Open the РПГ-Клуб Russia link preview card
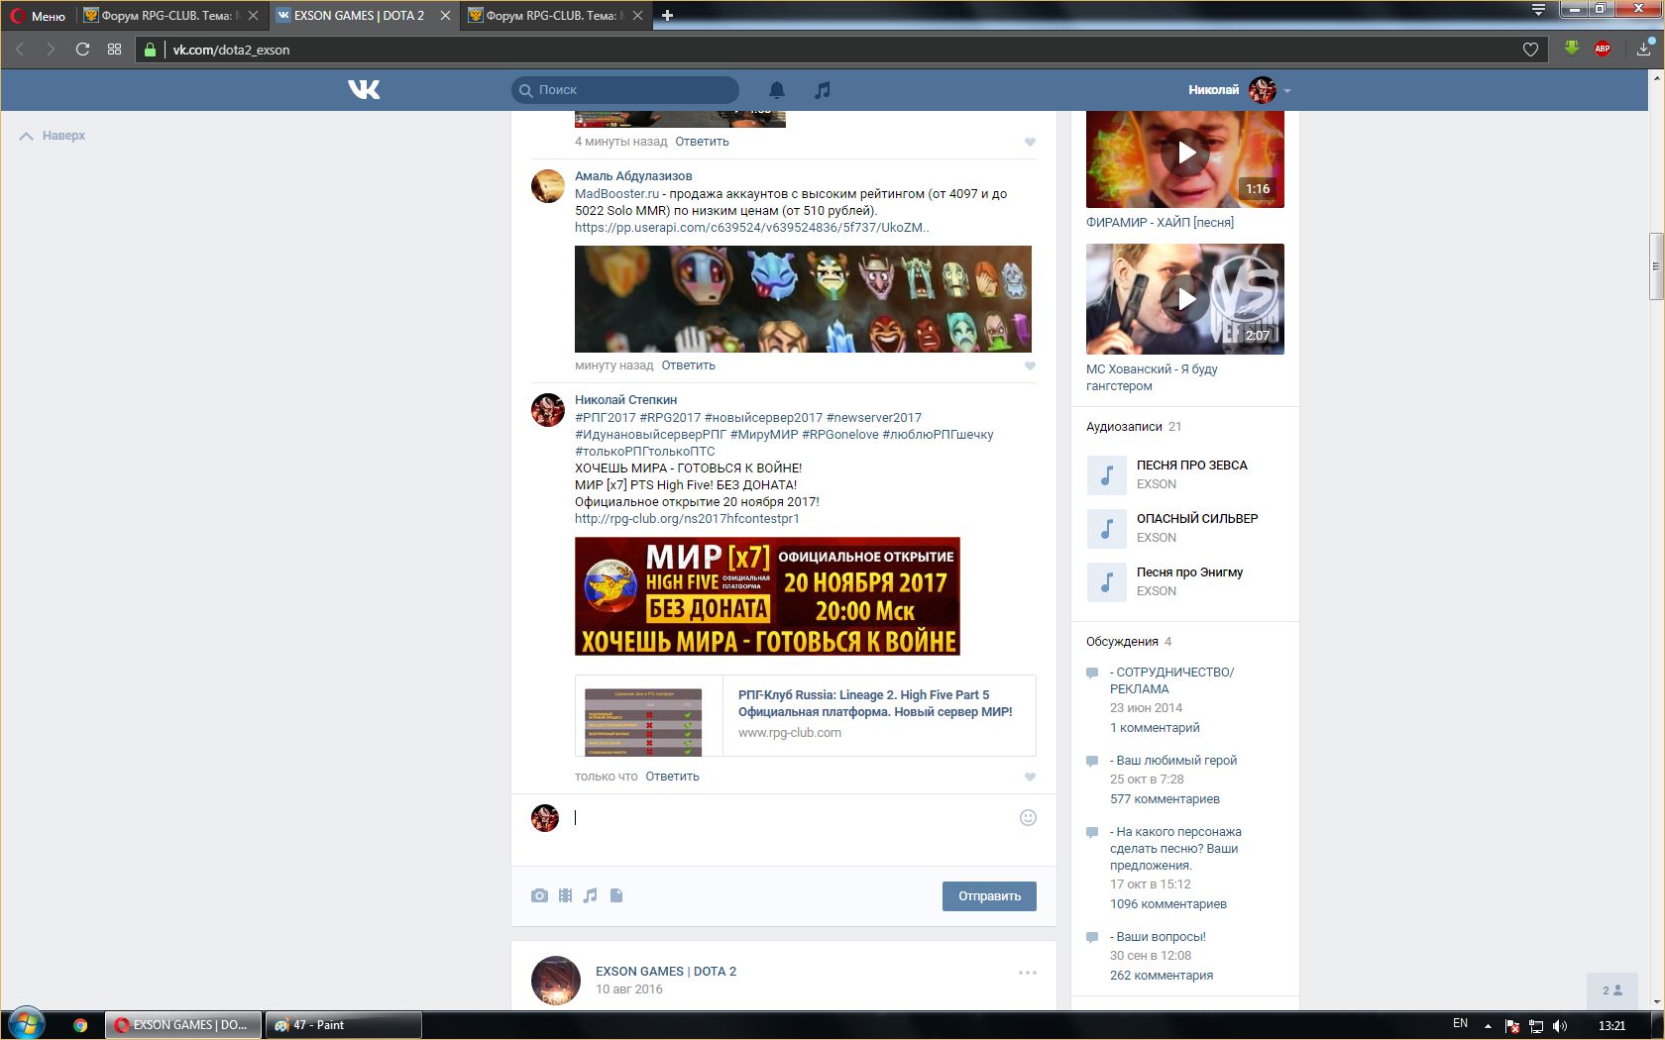The width and height of the screenshot is (1665, 1040). click(805, 715)
